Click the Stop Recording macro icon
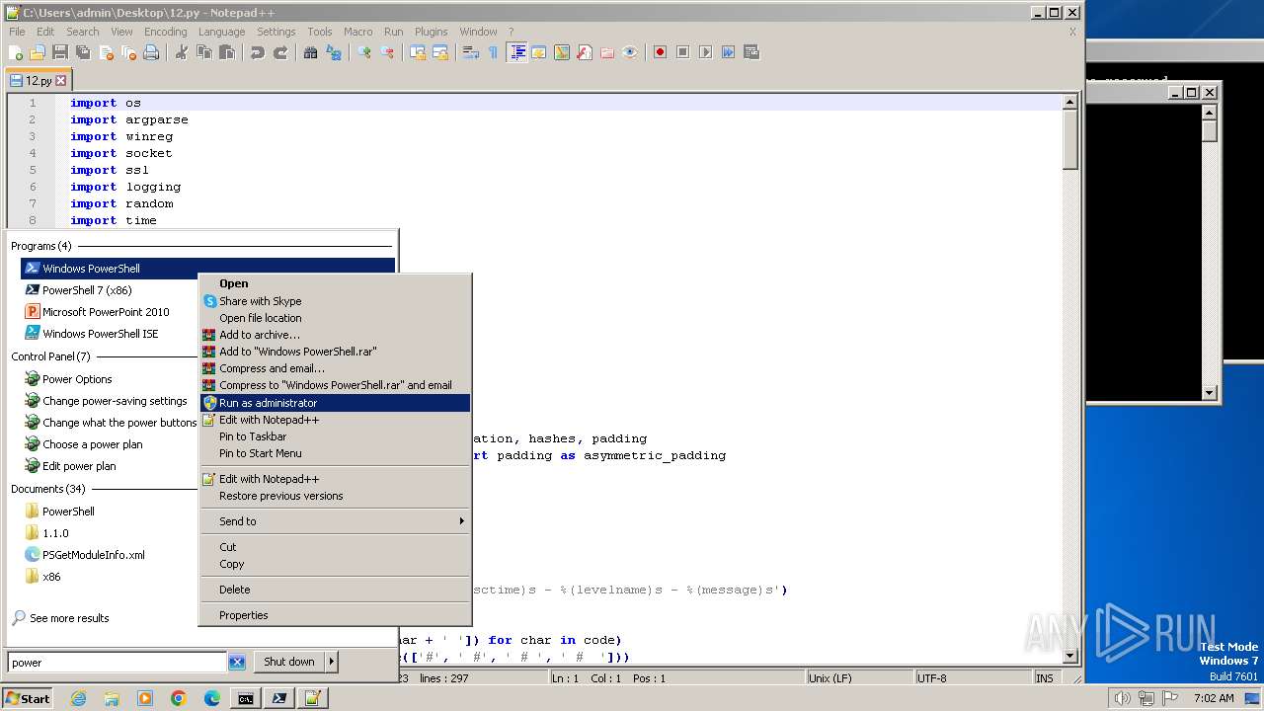Viewport: 1264px width, 711px height. tap(683, 52)
